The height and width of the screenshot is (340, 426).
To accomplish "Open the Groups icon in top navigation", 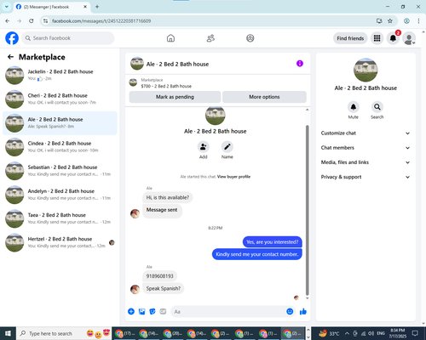I will point(250,38).
